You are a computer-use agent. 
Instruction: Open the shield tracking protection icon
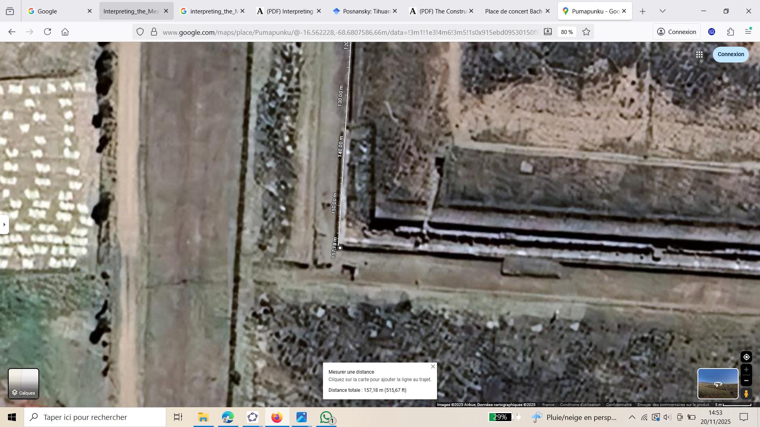coord(140,32)
